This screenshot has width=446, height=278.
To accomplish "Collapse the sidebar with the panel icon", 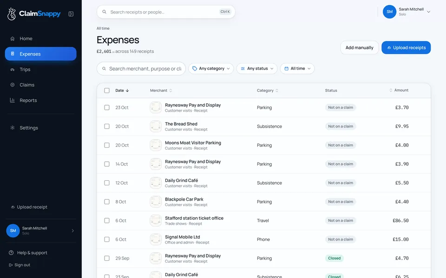I will tap(71, 14).
